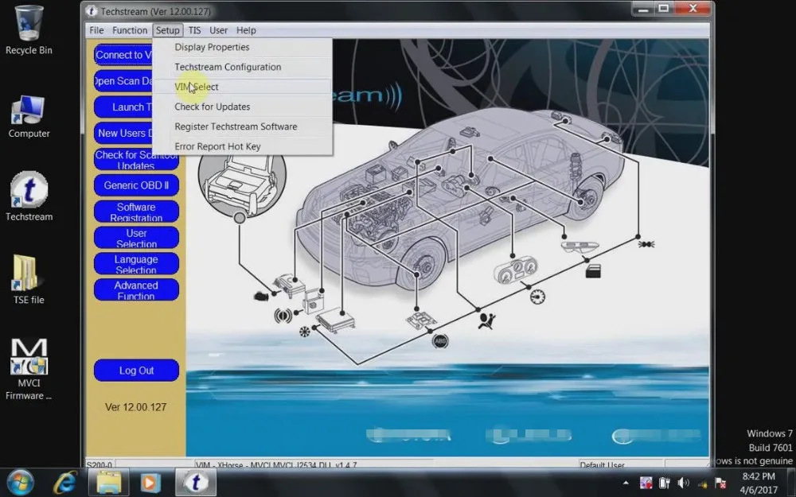
Task: Open Windows Explorer from the taskbar
Action: pos(108,483)
